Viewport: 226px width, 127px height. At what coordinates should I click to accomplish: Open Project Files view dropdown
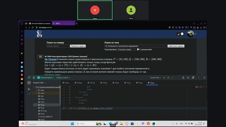coord(39,83)
